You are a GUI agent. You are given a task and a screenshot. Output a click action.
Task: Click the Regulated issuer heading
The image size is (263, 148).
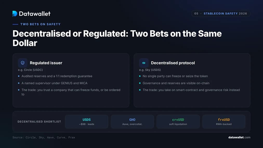46,63
